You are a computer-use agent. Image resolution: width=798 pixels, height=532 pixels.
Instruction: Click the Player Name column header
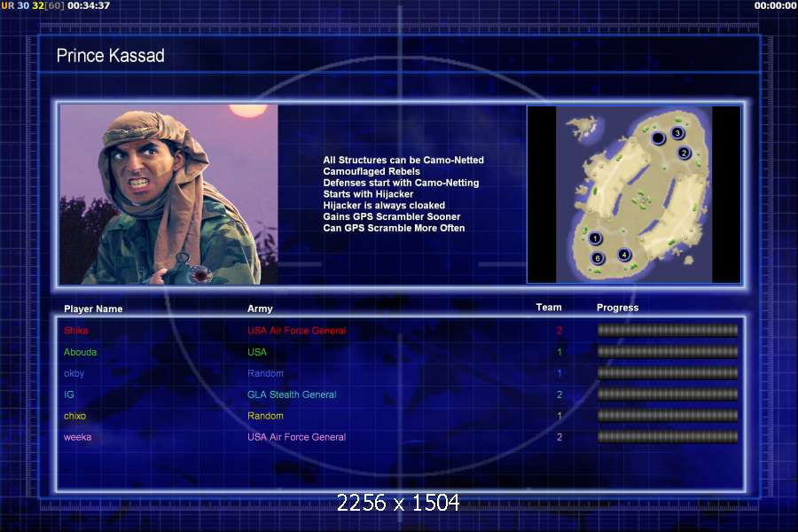(93, 309)
